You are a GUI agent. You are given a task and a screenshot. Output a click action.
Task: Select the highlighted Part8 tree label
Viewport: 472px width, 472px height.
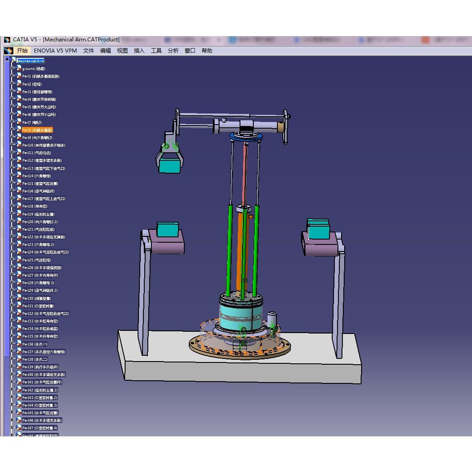click(37, 130)
